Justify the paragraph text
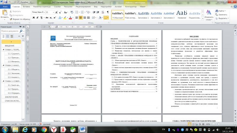 pos(88,18)
